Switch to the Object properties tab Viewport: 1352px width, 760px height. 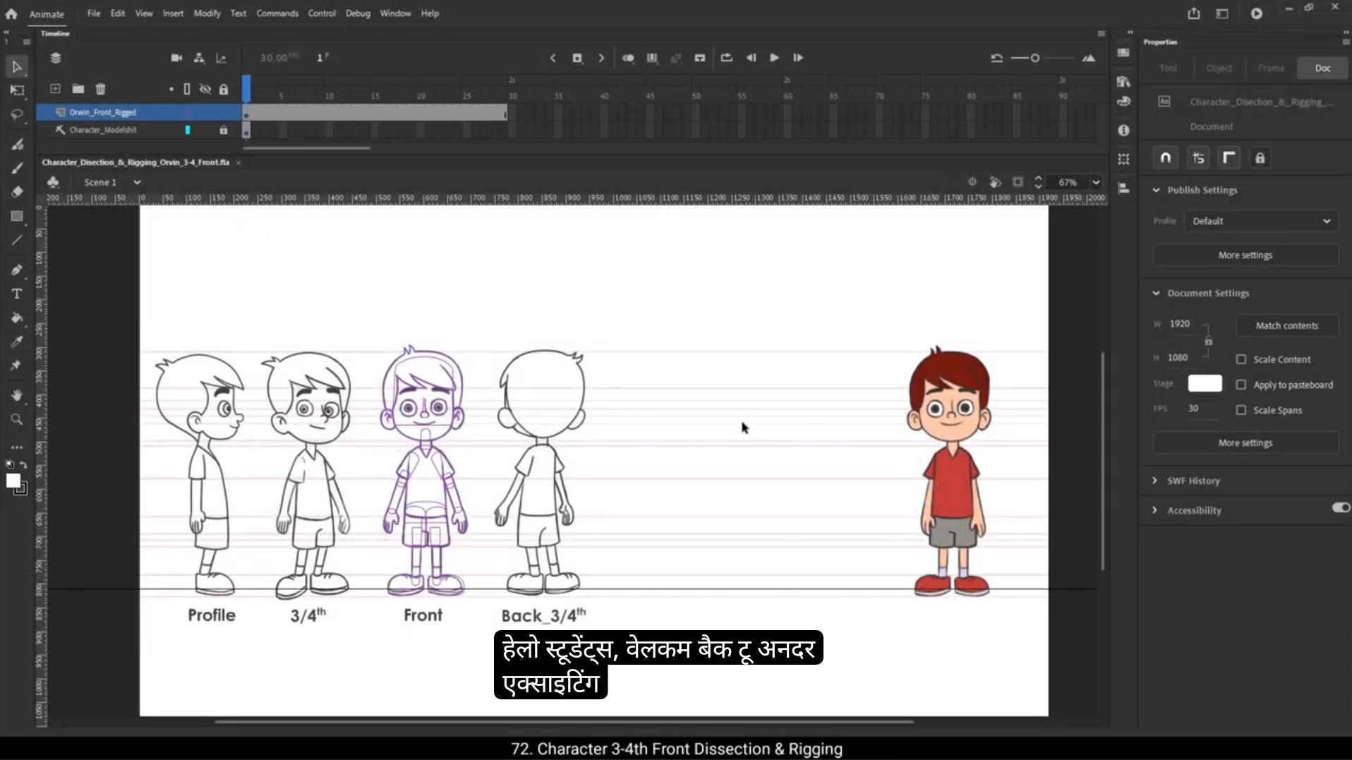point(1219,68)
